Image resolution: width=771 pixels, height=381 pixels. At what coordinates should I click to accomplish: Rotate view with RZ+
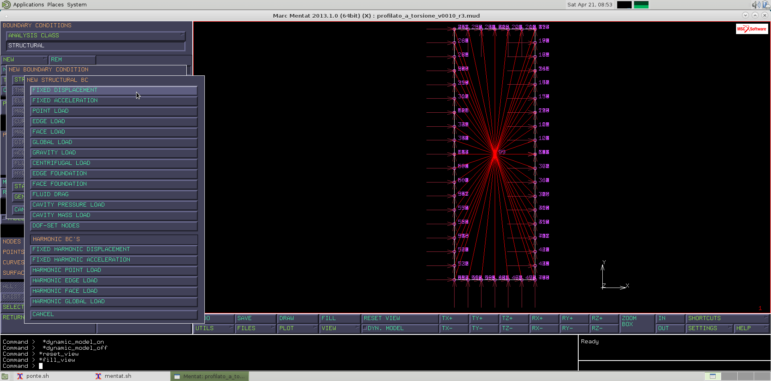(604, 318)
